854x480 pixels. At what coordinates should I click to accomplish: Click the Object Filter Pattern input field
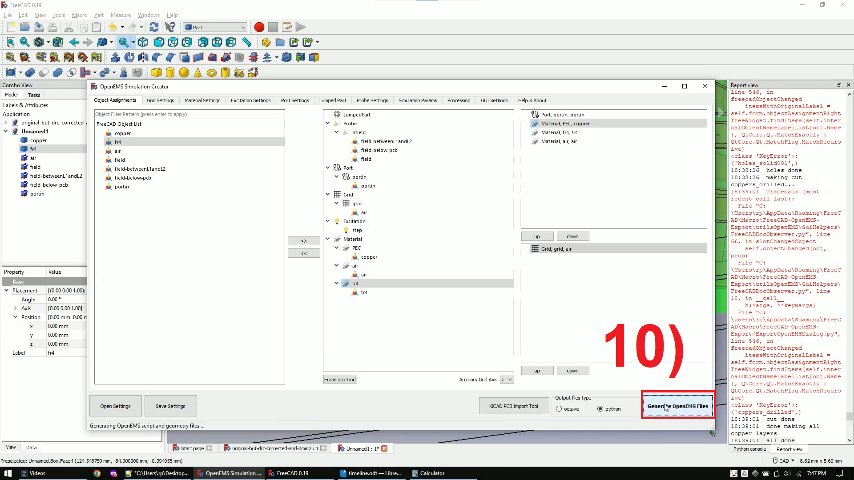[x=189, y=114]
